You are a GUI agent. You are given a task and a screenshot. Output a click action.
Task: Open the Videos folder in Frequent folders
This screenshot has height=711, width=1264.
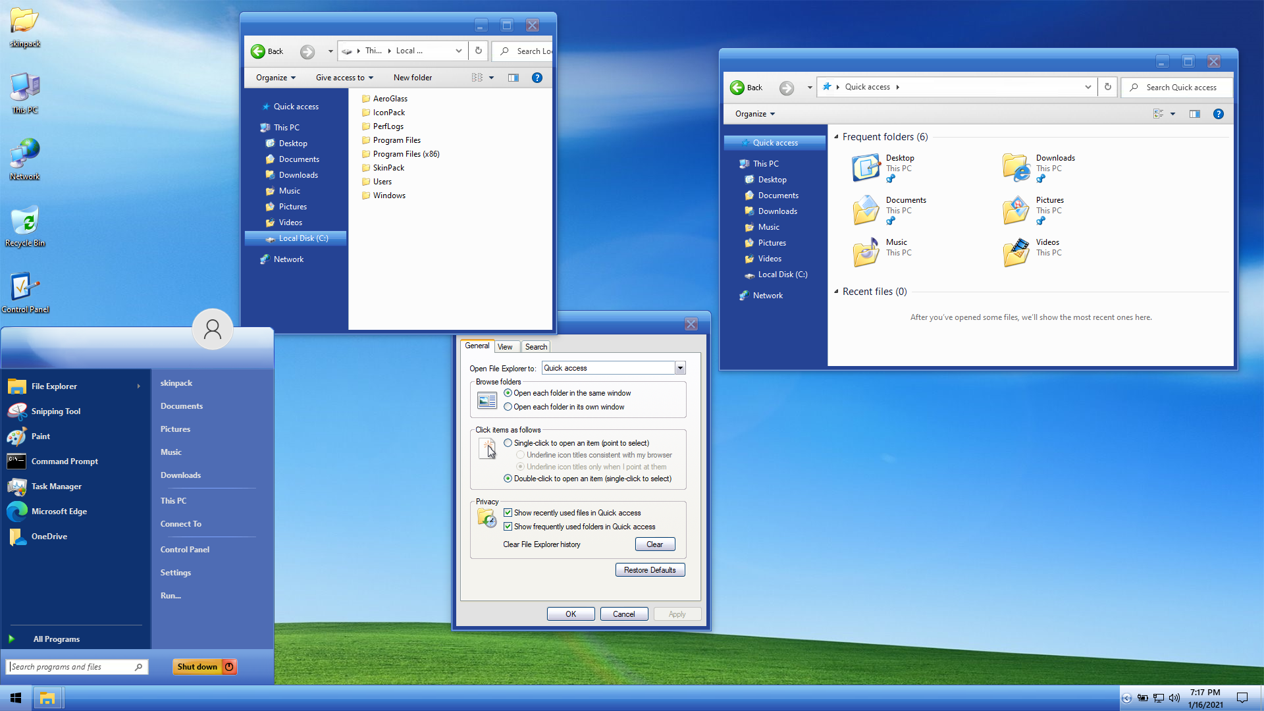(1016, 252)
